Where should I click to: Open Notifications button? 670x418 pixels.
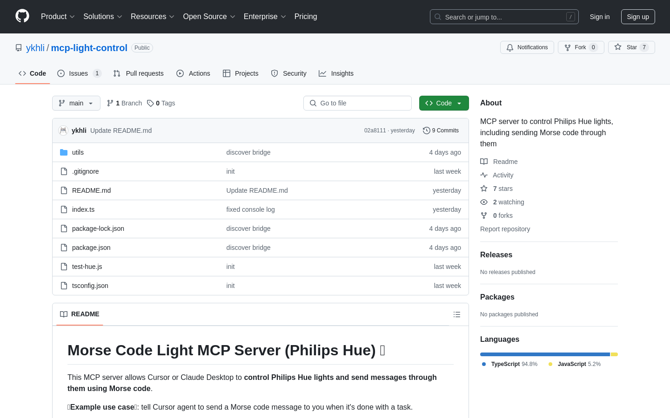click(x=527, y=47)
